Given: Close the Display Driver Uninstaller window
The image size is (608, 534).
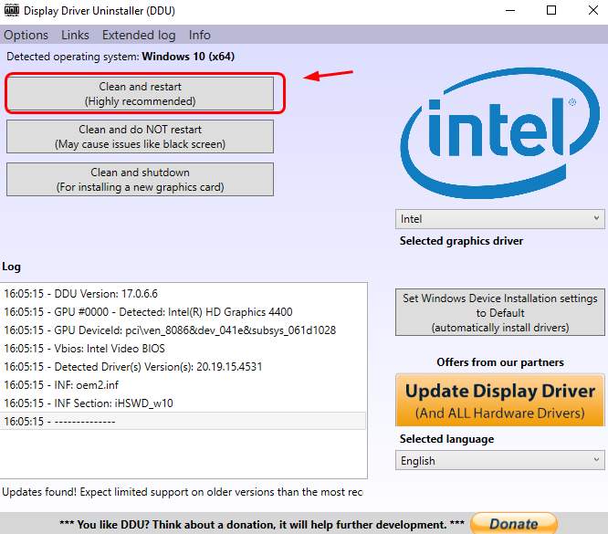Looking at the screenshot, I should [592, 10].
